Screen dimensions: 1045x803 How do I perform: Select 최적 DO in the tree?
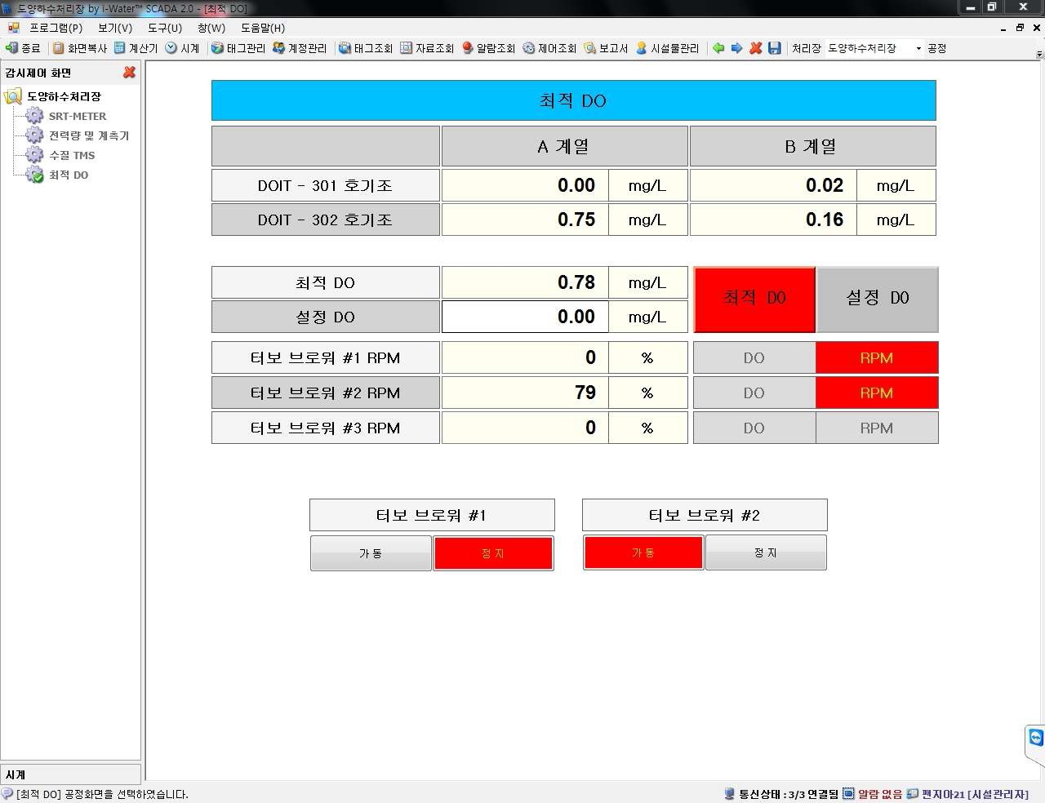(69, 175)
